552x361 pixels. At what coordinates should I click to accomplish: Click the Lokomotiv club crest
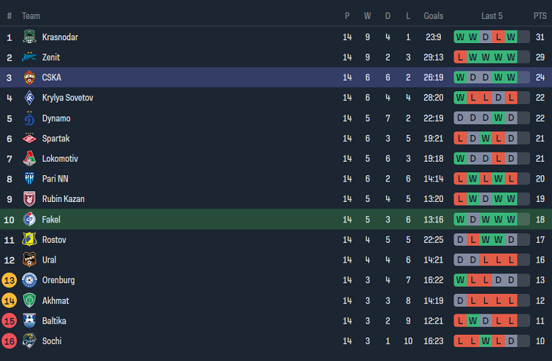(x=29, y=159)
